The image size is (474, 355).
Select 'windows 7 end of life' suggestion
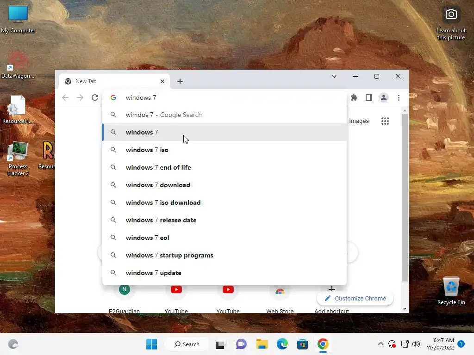[x=225, y=167]
